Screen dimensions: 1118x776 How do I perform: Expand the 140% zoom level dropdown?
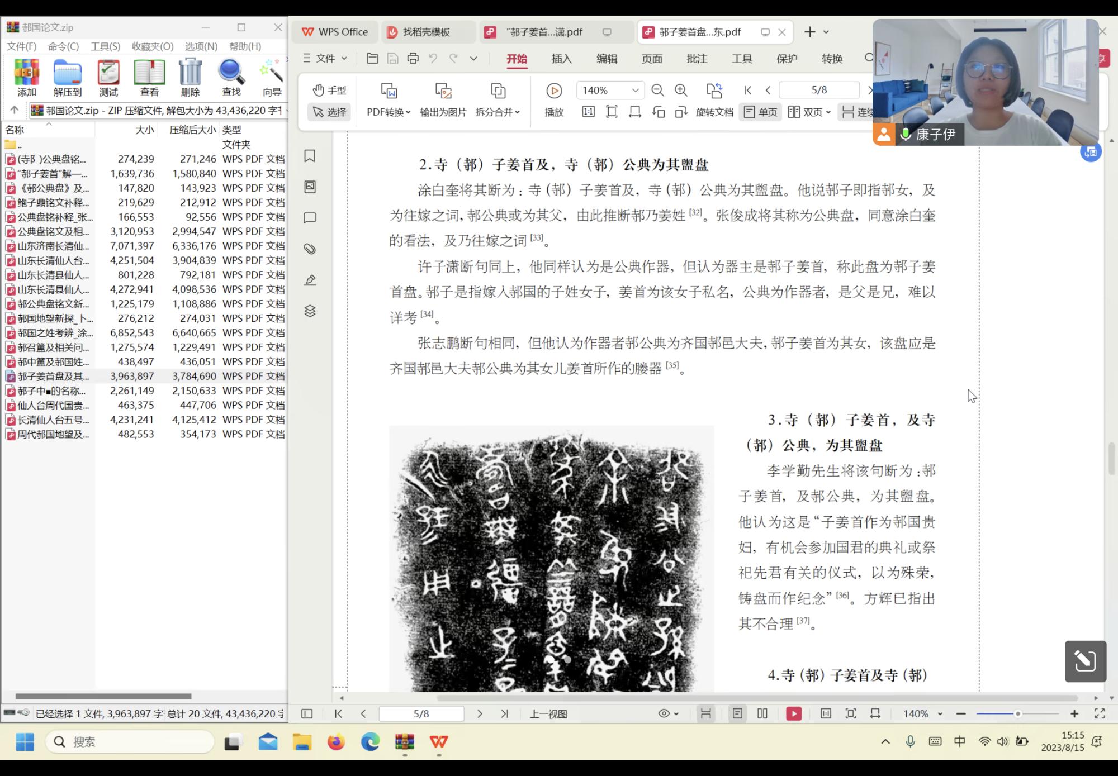click(x=635, y=91)
